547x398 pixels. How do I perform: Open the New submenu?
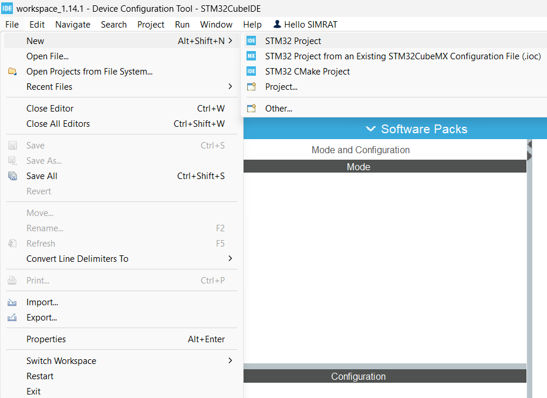coord(121,41)
